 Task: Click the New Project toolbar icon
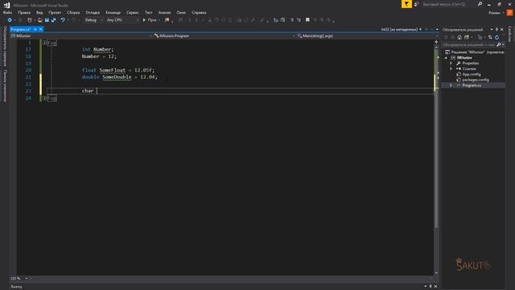point(30,20)
